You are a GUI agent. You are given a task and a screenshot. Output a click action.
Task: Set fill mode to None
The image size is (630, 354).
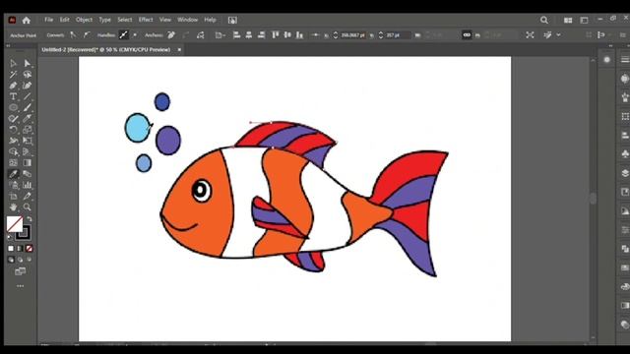coord(29,249)
